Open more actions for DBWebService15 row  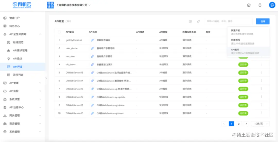[x=261, y=73]
